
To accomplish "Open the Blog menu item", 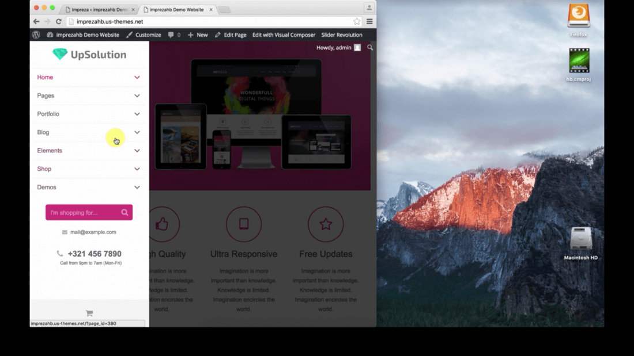I will coord(43,132).
